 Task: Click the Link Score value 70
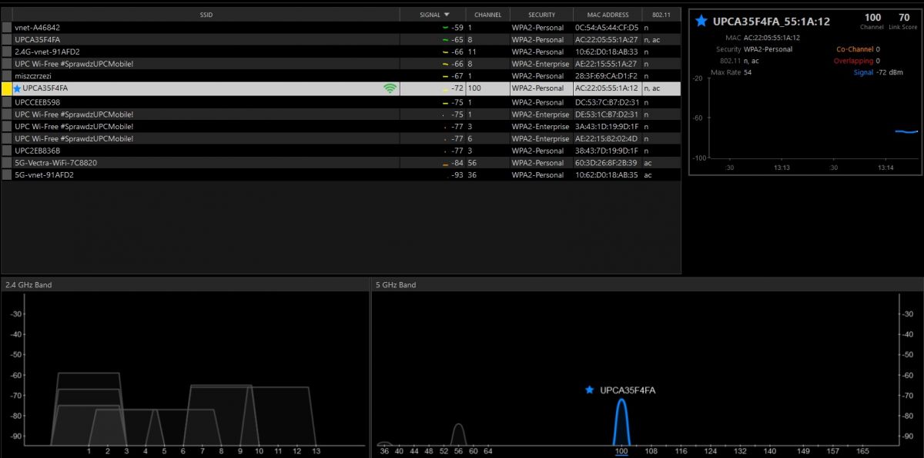click(904, 18)
